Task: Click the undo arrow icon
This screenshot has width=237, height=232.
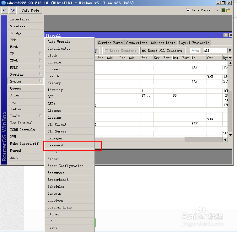Action: (5, 10)
